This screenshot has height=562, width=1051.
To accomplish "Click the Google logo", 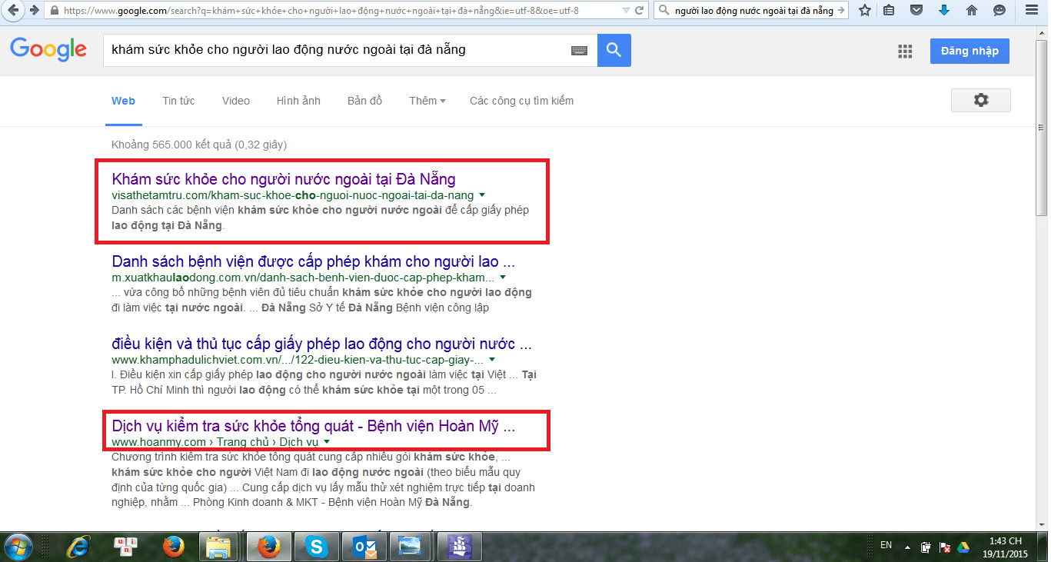I will [x=48, y=50].
